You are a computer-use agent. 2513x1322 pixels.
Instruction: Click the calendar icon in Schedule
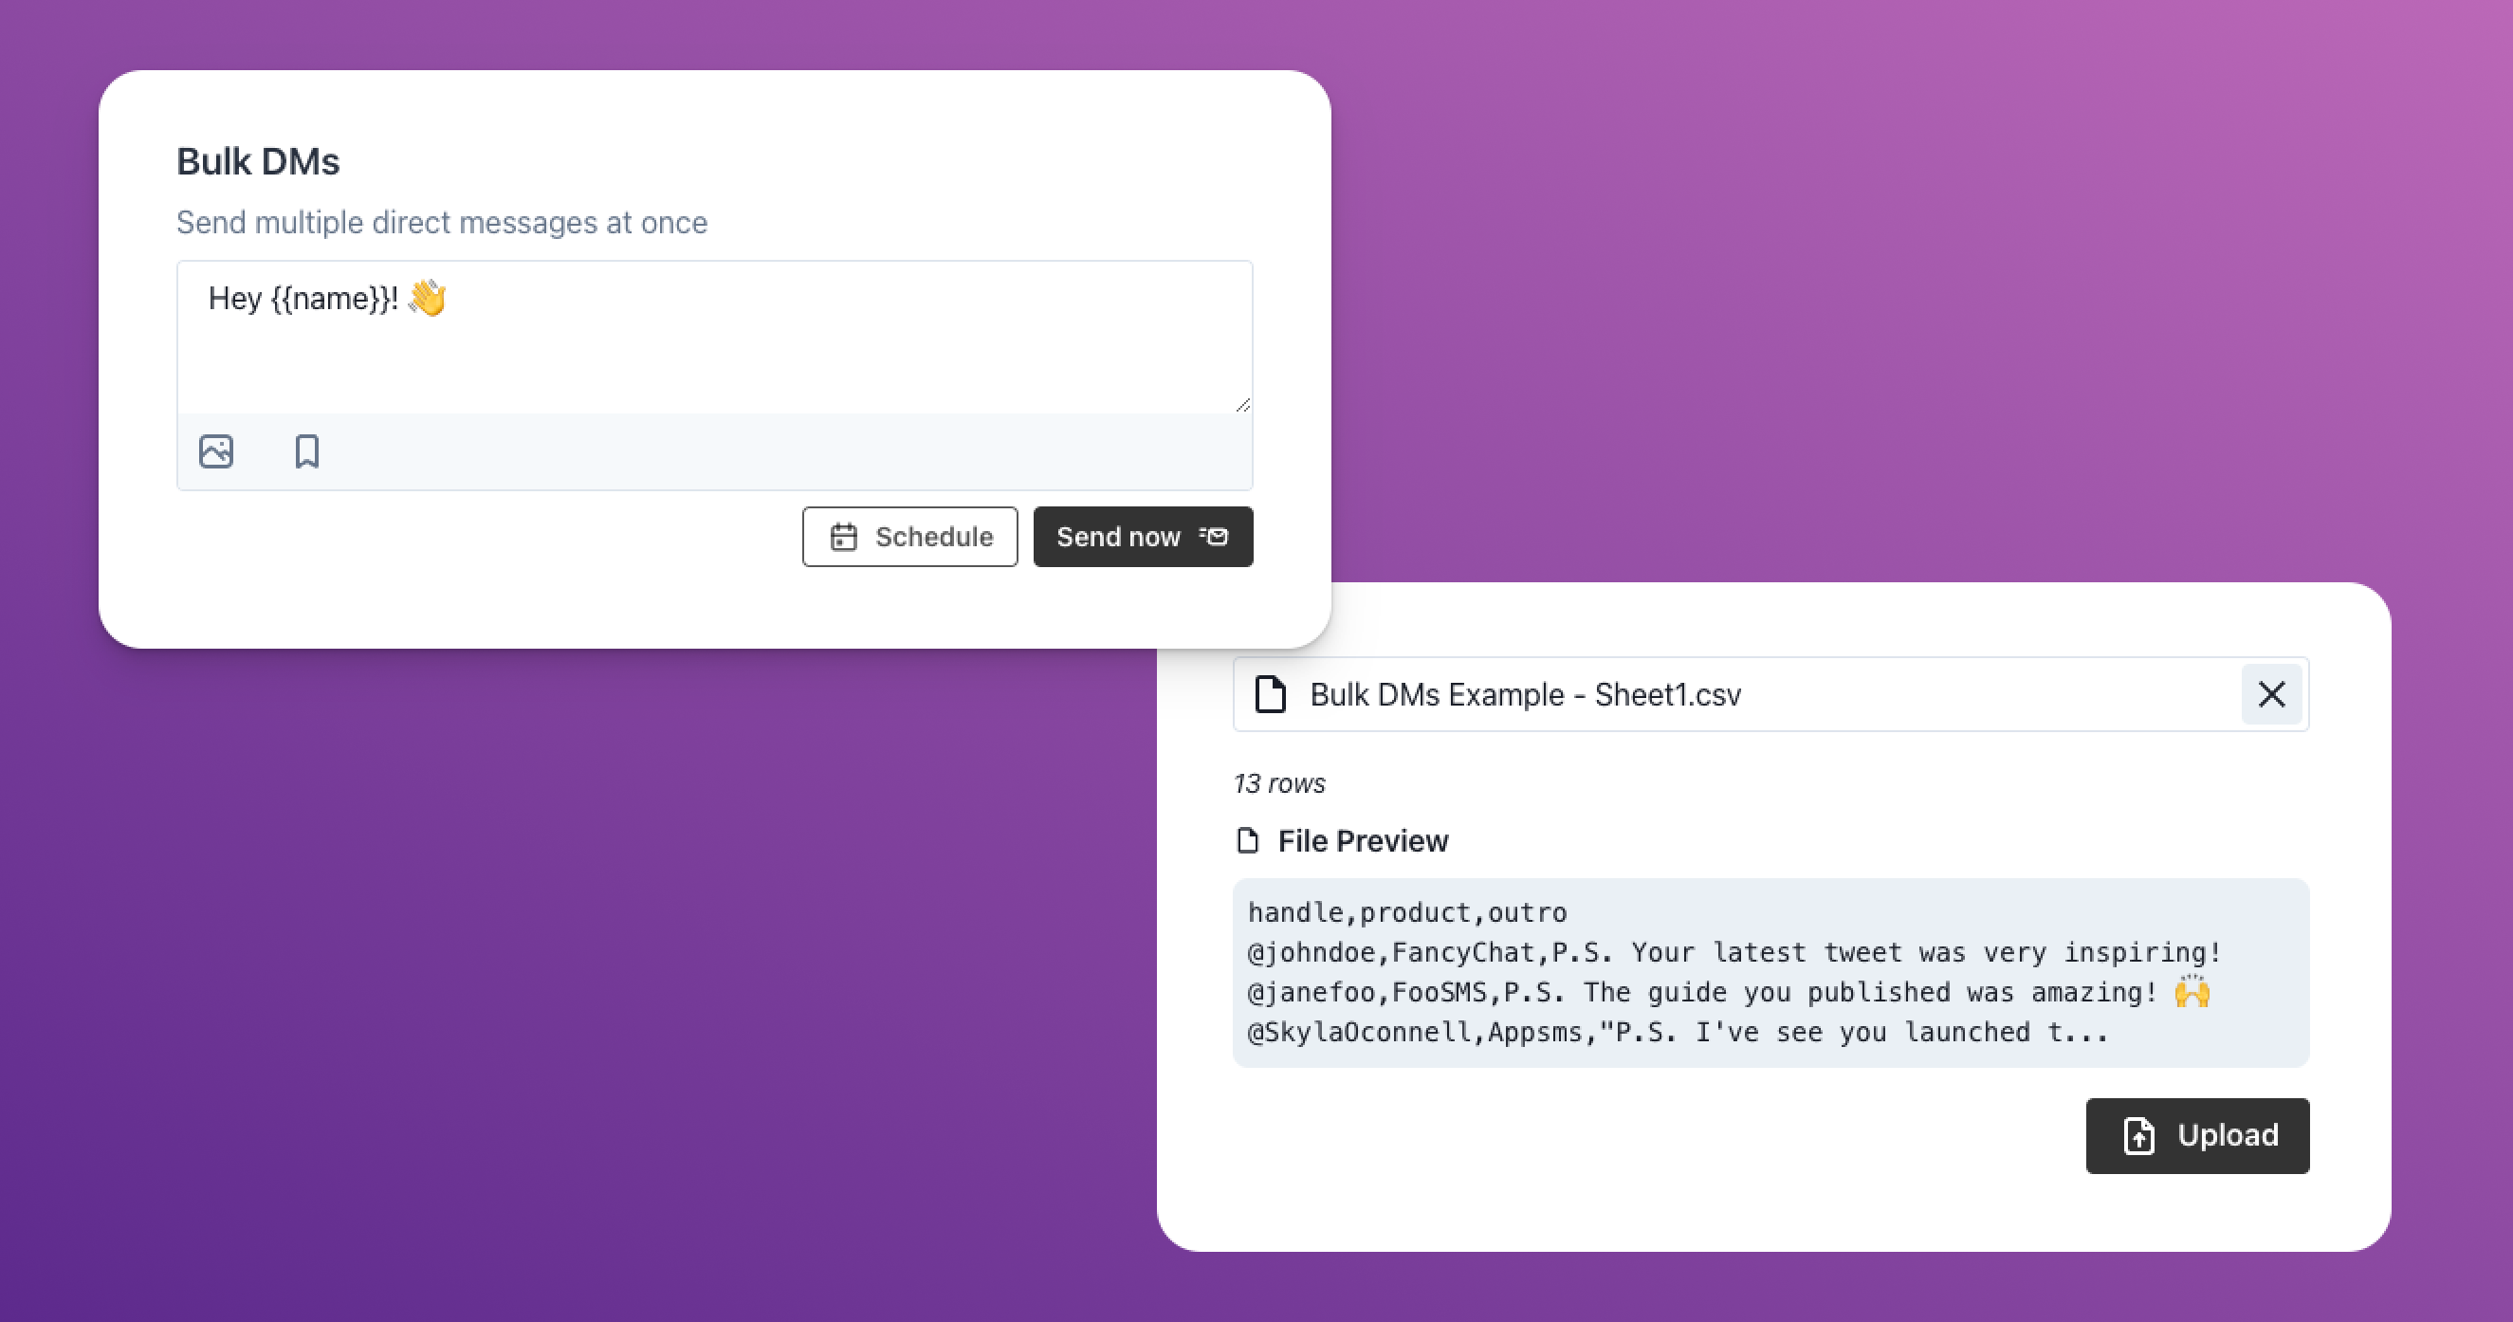843,537
